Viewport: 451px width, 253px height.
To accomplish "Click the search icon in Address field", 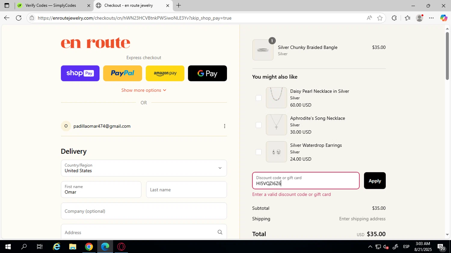I will tap(220, 232).
